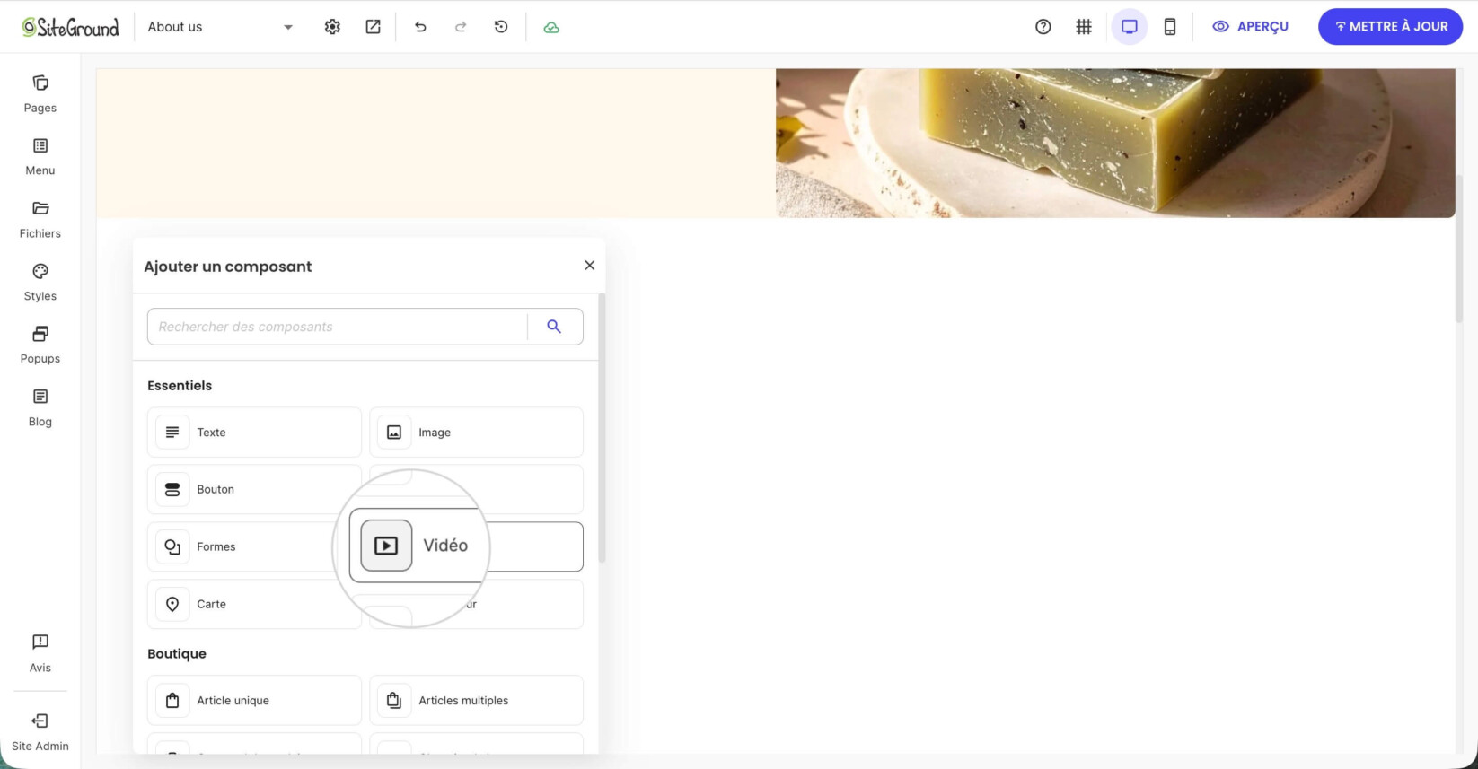This screenshot has height=769, width=1478.
Task: Add a Bouton component
Action: pos(254,489)
